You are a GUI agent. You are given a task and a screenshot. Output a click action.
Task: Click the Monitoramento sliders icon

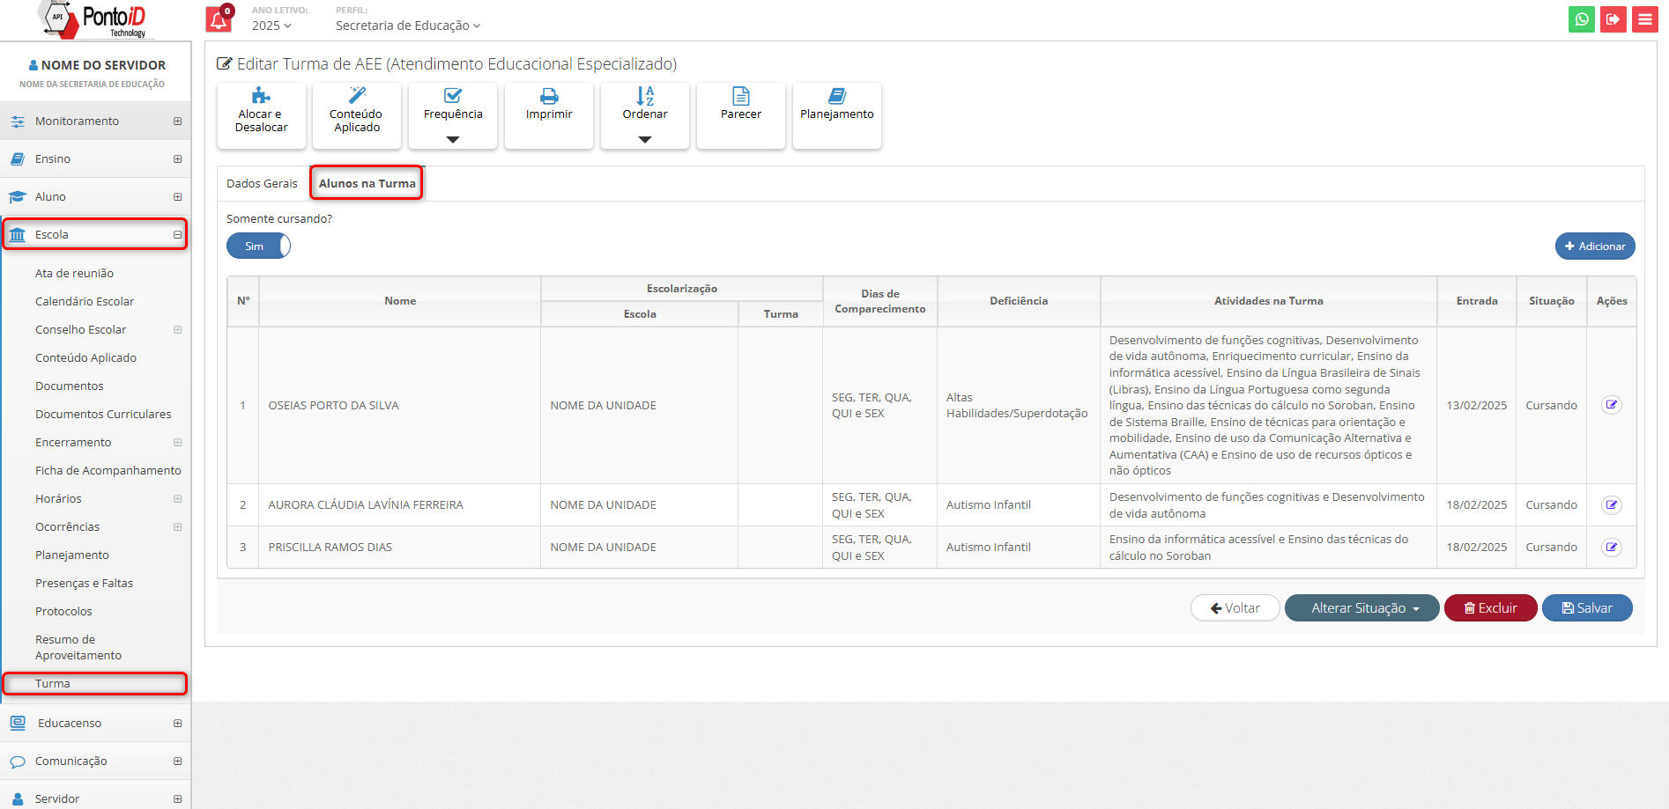tap(18, 121)
